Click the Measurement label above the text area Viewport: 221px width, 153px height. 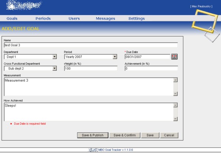point(12,75)
